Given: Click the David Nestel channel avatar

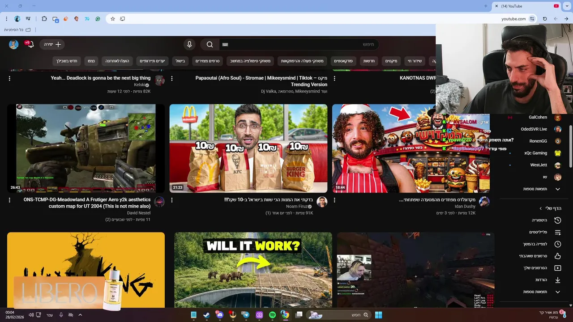Looking at the screenshot, I should (159, 202).
